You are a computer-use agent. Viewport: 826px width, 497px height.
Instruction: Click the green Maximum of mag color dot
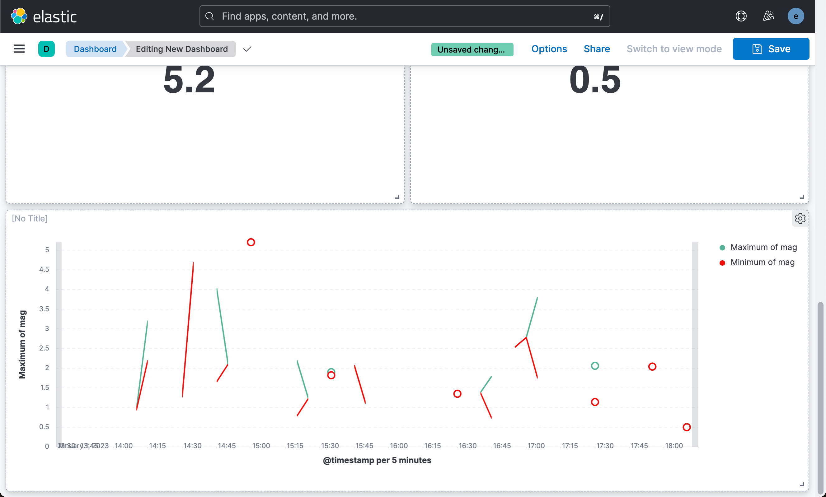722,248
